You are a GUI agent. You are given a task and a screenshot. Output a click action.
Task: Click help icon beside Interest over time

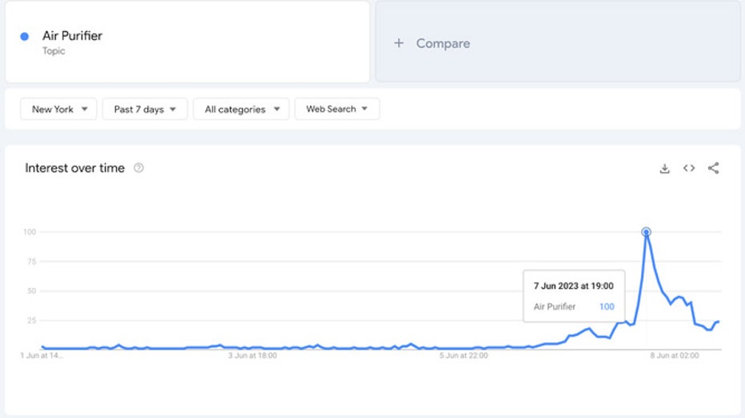tap(139, 168)
